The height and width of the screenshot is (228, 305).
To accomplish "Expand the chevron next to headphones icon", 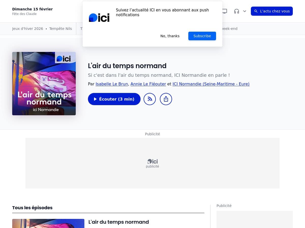I will (x=245, y=11).
